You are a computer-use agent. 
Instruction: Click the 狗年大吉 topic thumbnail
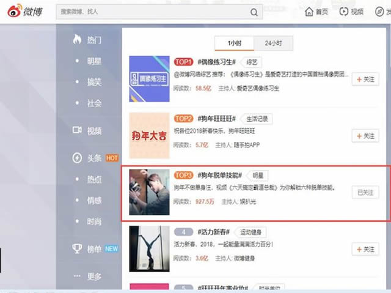(x=149, y=135)
